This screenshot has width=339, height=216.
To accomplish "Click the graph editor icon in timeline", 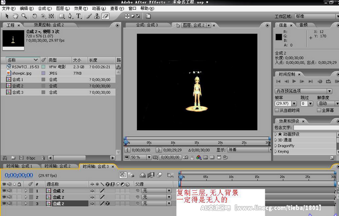I will pyautogui.click(x=170, y=175).
